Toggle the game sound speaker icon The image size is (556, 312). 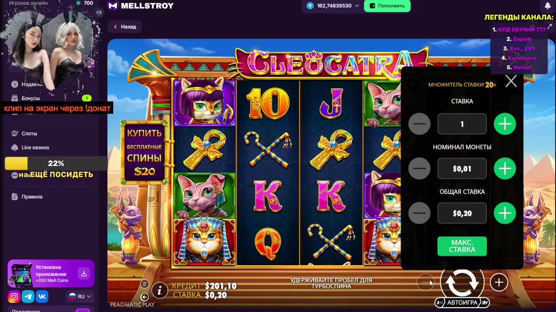click(x=145, y=297)
